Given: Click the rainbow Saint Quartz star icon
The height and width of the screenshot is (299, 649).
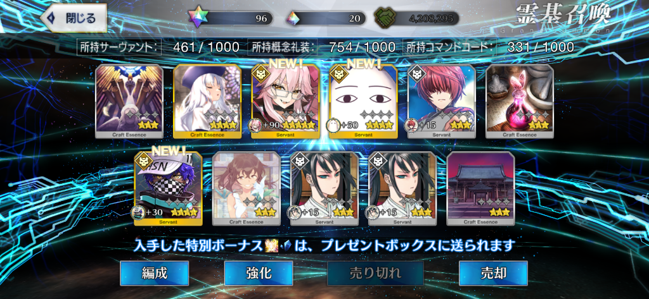Looking at the screenshot, I should click(x=196, y=18).
